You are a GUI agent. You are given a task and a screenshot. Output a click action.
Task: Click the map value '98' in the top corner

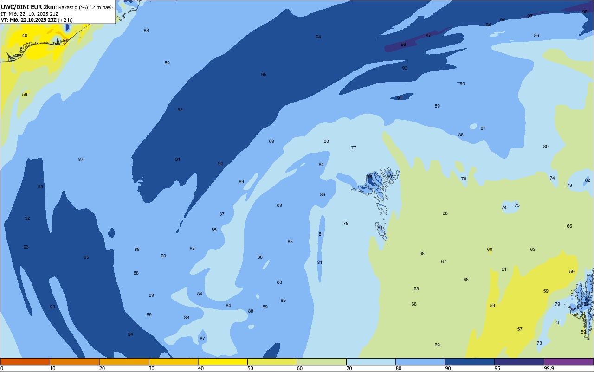[x=585, y=12]
